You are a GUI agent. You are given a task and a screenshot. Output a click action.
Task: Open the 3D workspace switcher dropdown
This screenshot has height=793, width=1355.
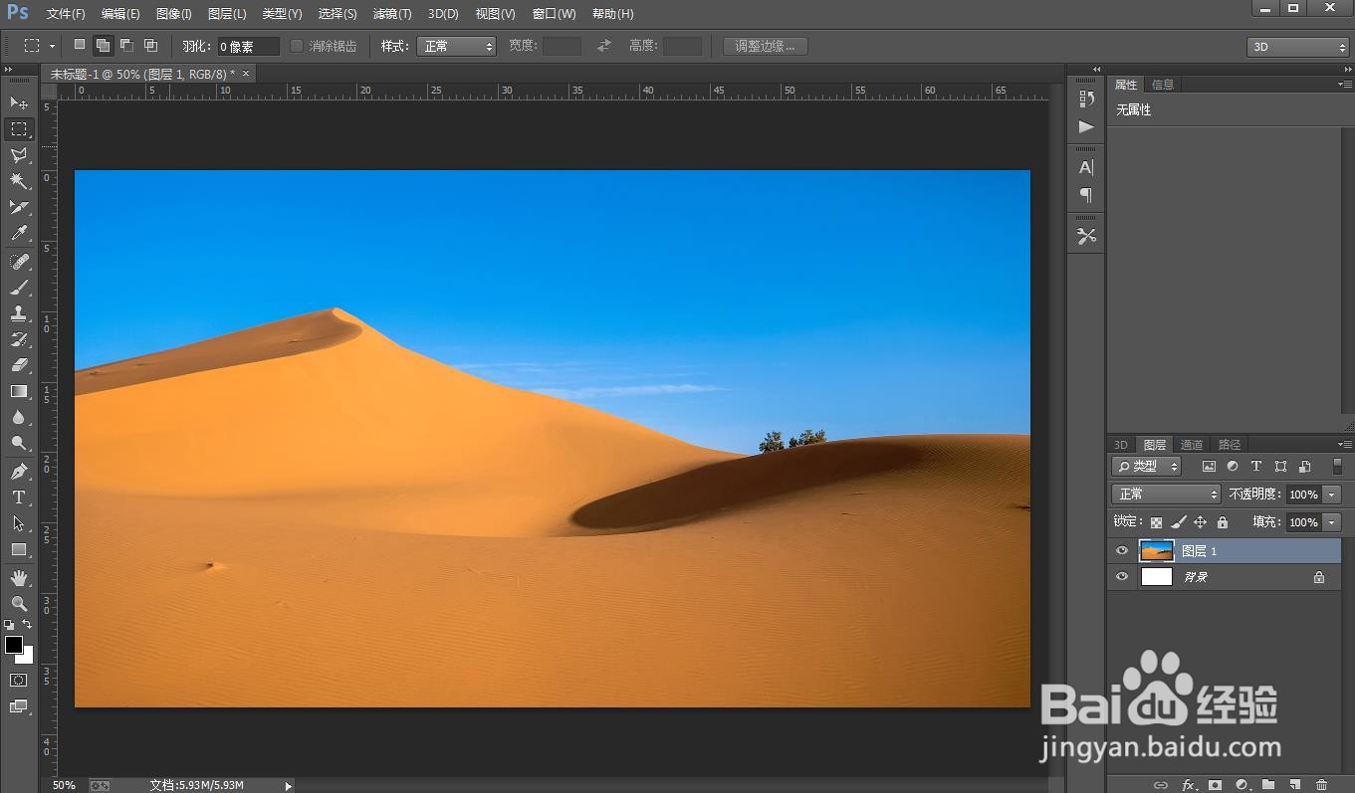(1297, 47)
